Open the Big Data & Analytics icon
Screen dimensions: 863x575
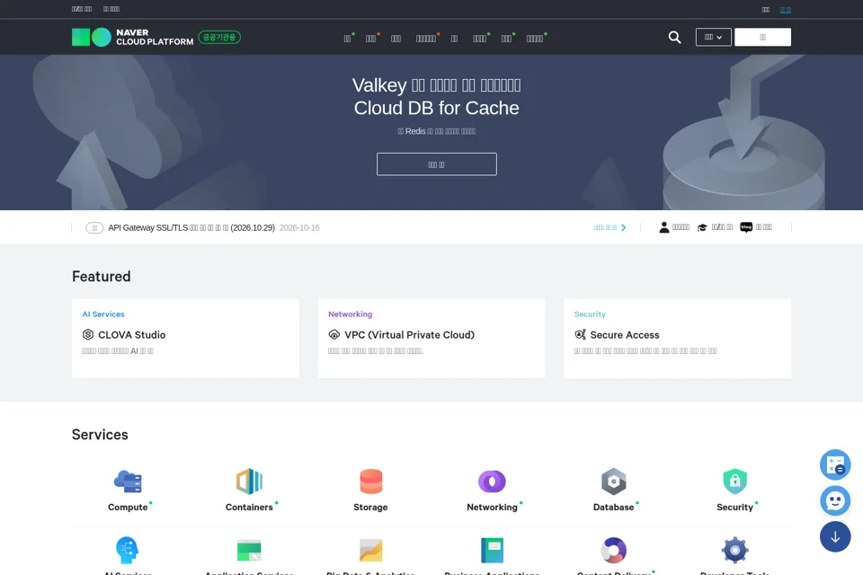pos(370,550)
